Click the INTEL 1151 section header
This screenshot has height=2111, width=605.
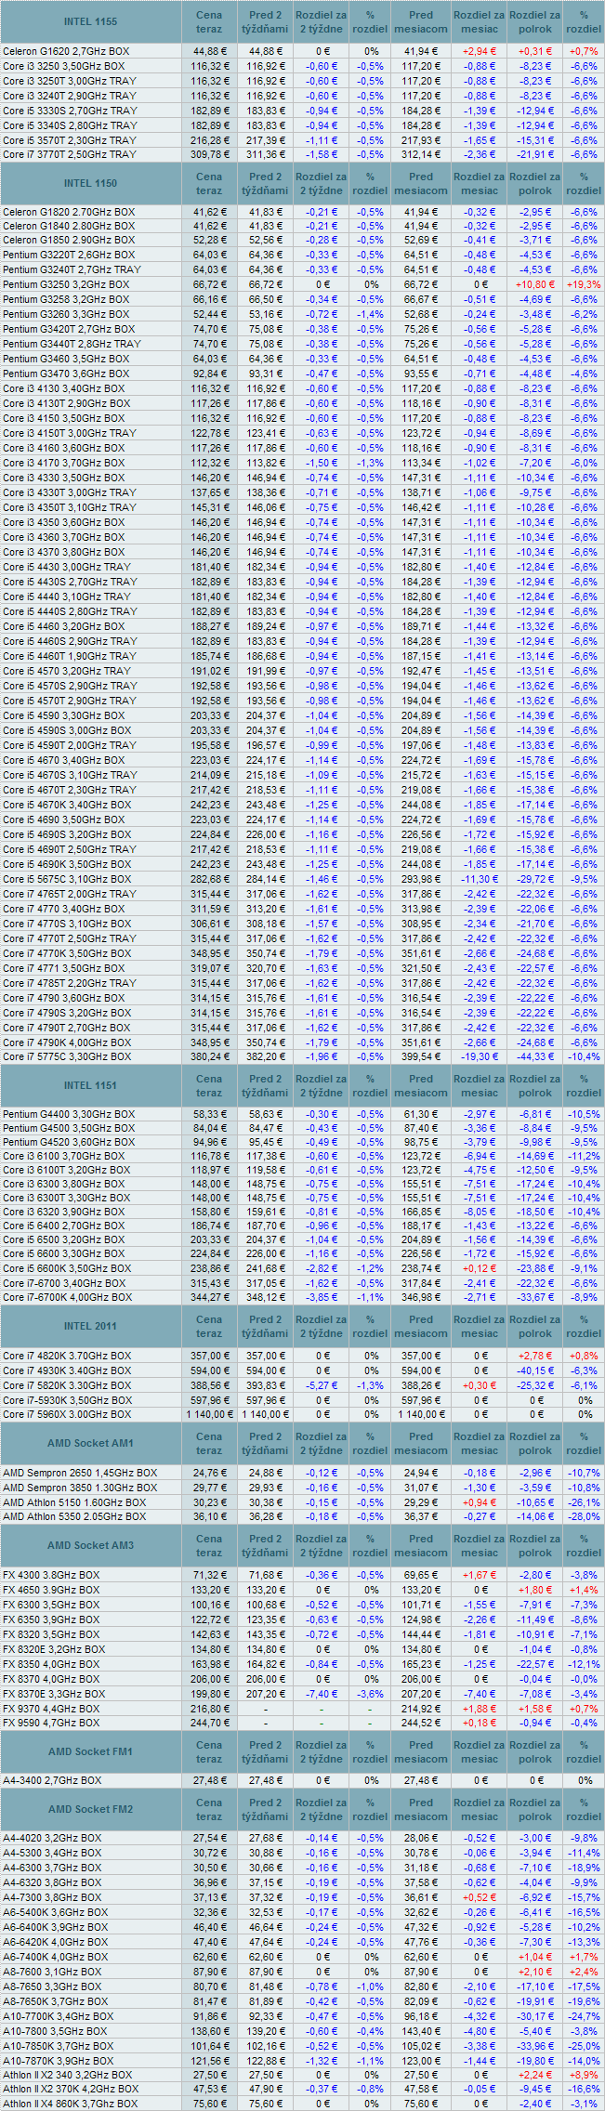tap(90, 1085)
